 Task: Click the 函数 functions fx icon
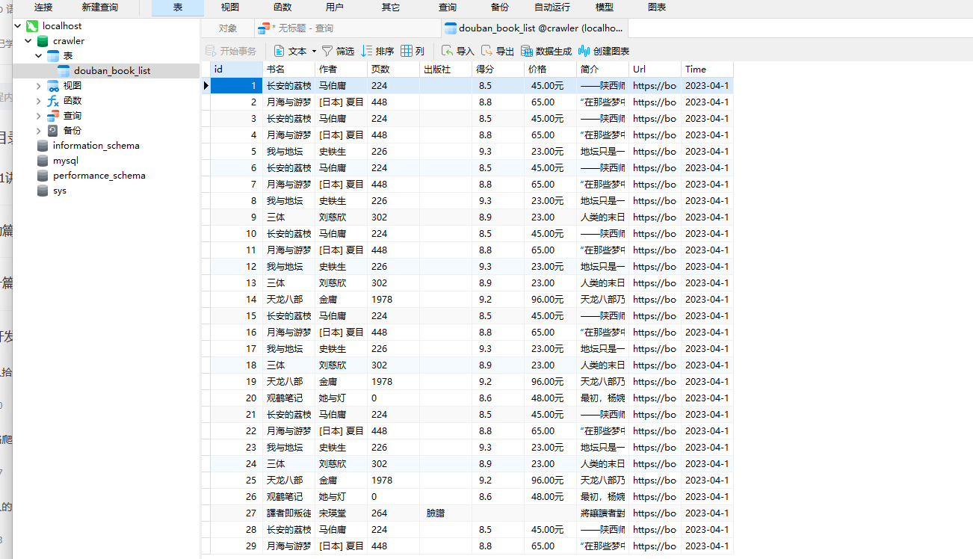point(53,101)
